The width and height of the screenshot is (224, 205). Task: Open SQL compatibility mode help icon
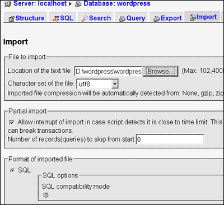(x=46, y=195)
